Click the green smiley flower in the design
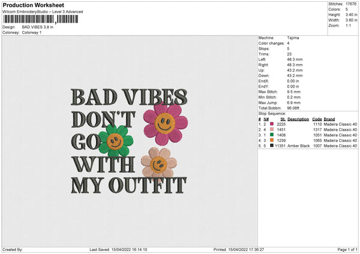 coord(115,141)
